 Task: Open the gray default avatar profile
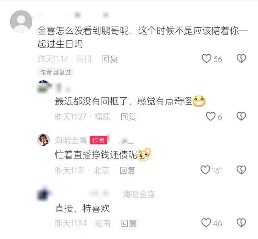point(21,21)
